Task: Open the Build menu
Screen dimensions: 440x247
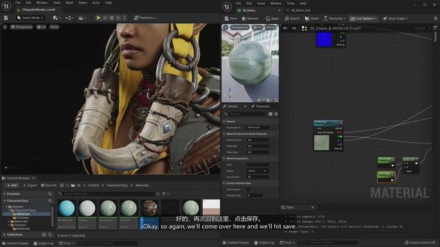Action: 69,3
